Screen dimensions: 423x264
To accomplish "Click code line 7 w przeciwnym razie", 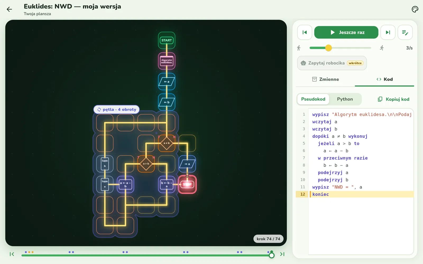I will click(355, 158).
